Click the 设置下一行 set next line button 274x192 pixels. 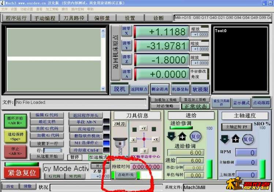click(x=47, y=144)
